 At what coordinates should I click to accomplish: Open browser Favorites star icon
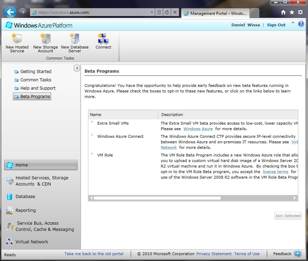coord(292,12)
